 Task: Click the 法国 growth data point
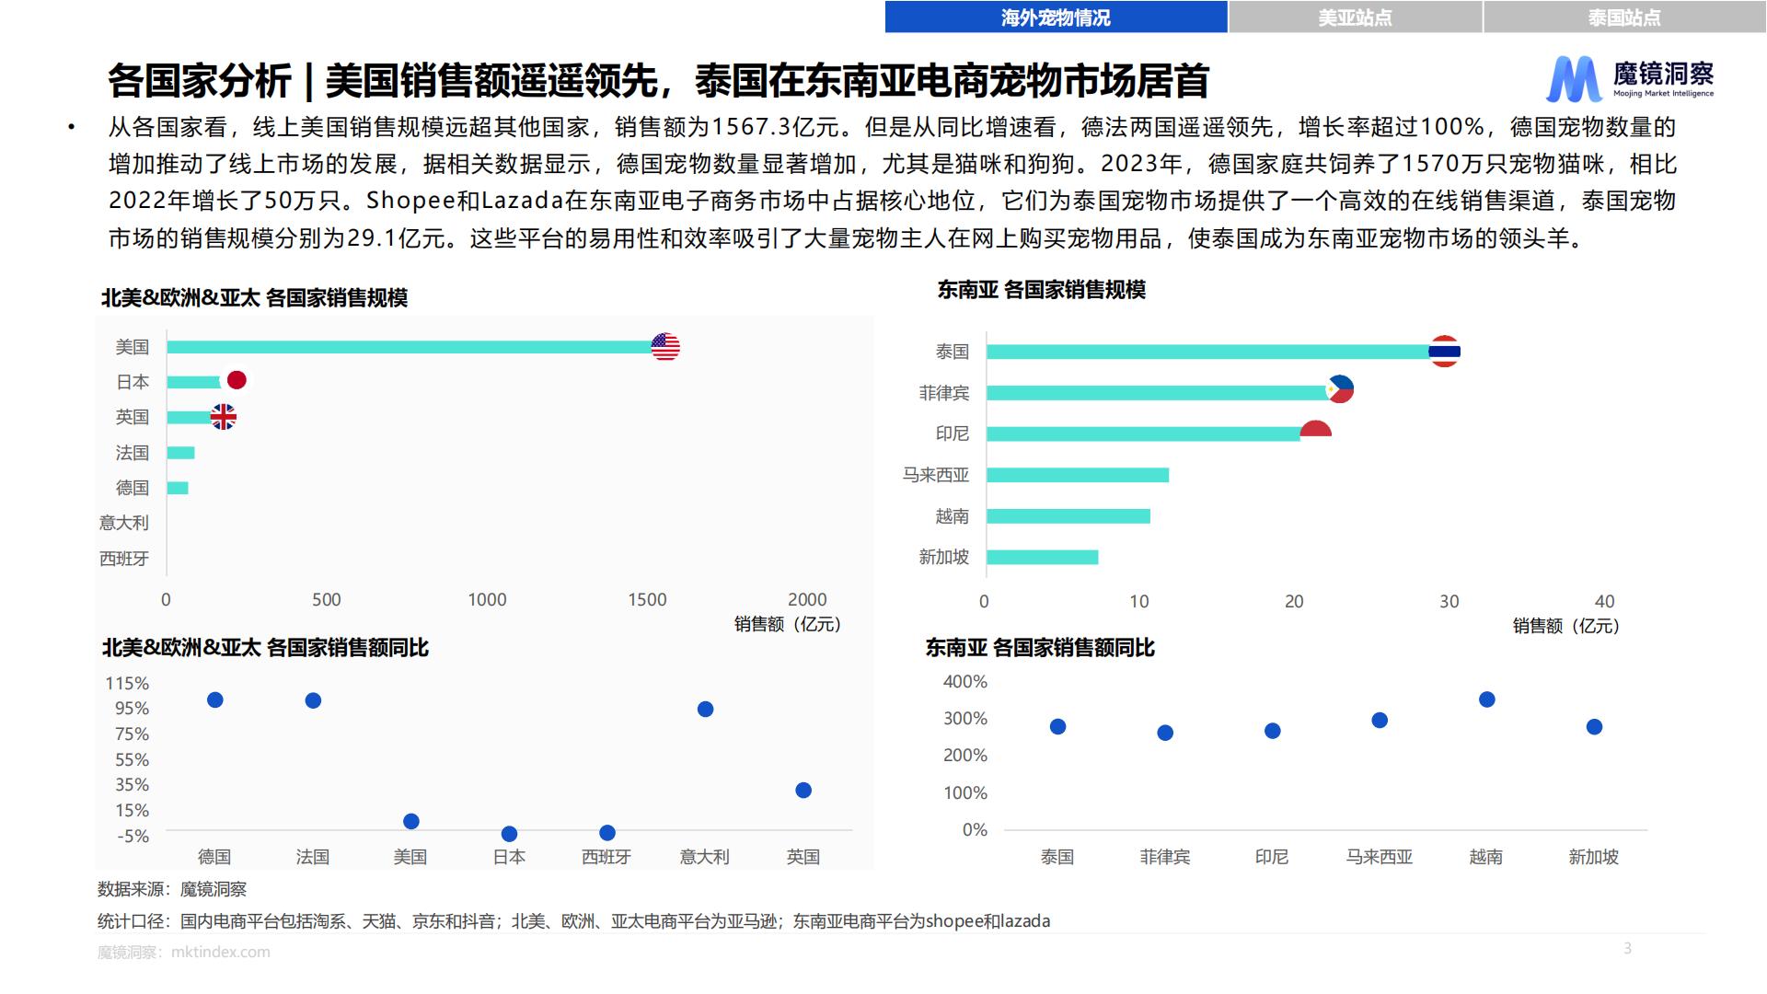point(313,701)
